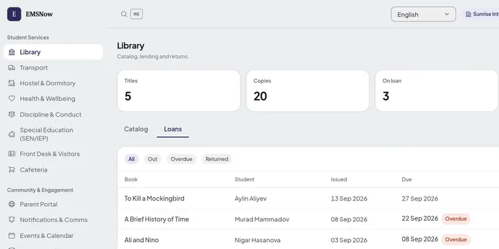
Task: Click A Brief History of Time title
Action: coord(157,219)
